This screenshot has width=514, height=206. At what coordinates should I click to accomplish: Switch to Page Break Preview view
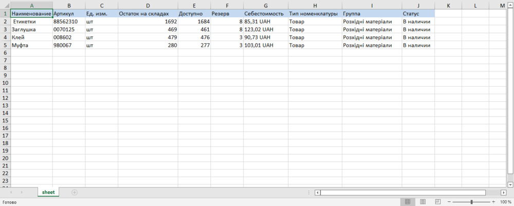click(438, 202)
